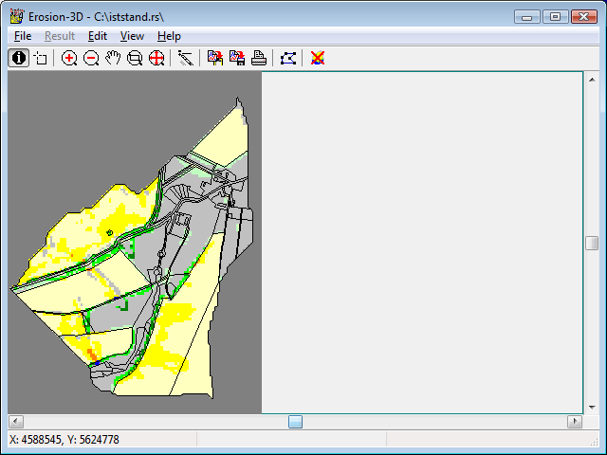
Task: Click the vertical scrollbar thumb
Action: pyautogui.click(x=591, y=243)
